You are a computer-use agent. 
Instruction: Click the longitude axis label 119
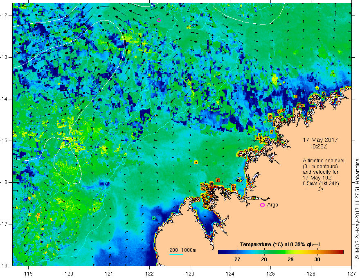tap(29, 274)
